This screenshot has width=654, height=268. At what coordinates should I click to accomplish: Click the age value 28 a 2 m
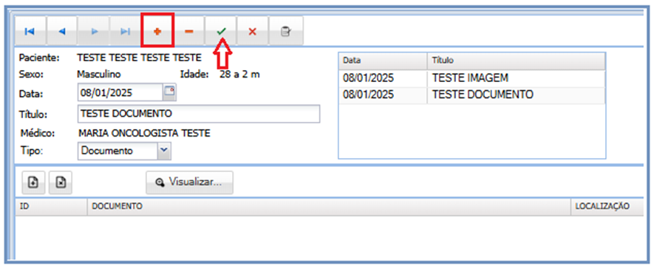pos(239,75)
